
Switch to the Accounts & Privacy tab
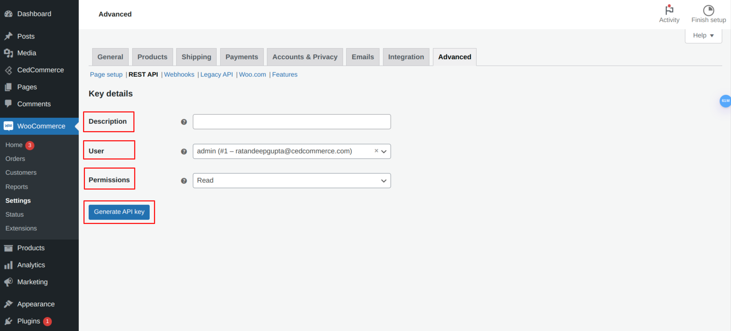coord(305,57)
